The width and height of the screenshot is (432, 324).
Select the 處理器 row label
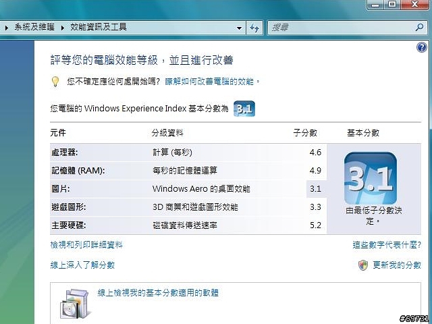click(65, 153)
